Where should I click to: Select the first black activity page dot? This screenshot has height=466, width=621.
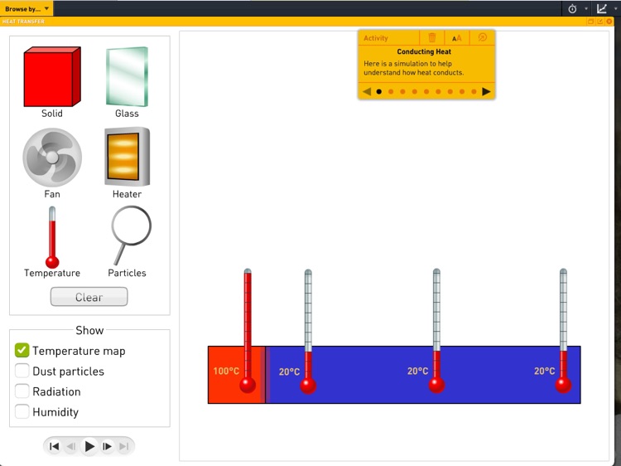pos(379,91)
